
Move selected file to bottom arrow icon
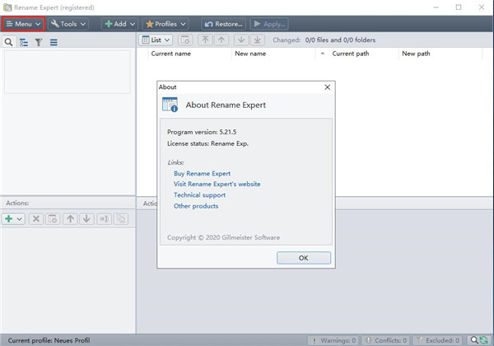(x=258, y=40)
